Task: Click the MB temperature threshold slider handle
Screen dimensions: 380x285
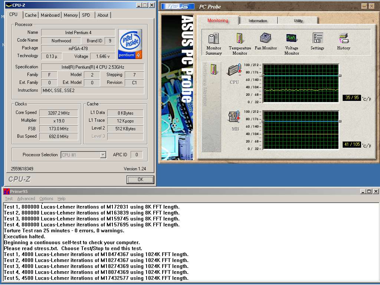Action: coord(340,121)
